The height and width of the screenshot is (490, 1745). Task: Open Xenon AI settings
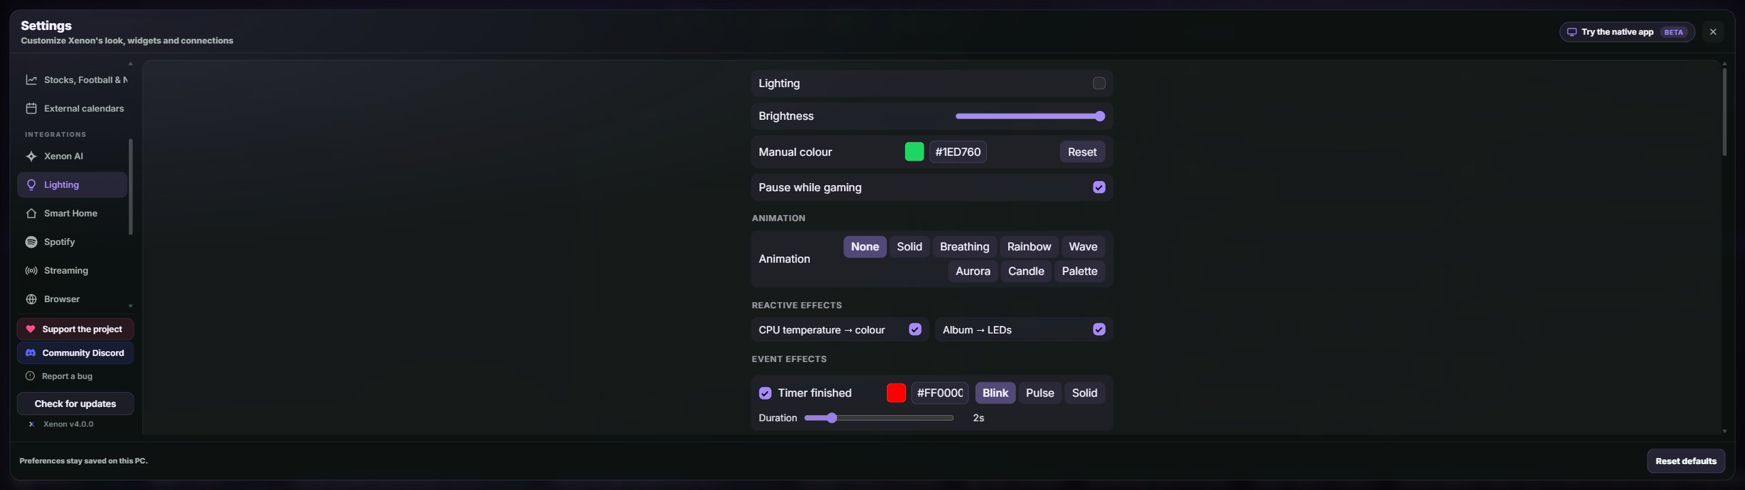tap(73, 156)
